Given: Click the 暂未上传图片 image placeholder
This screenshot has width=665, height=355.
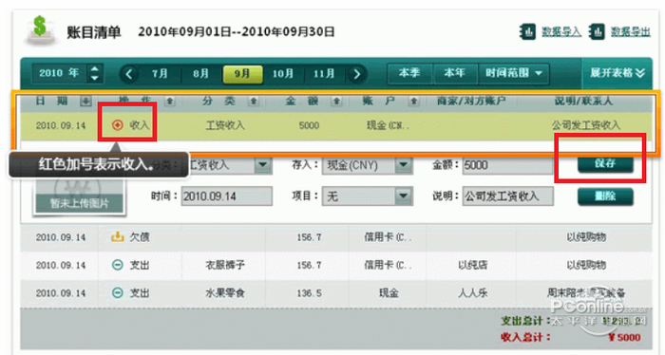Looking at the screenshot, I should coord(80,197).
